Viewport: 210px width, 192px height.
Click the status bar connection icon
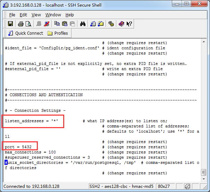(187, 186)
